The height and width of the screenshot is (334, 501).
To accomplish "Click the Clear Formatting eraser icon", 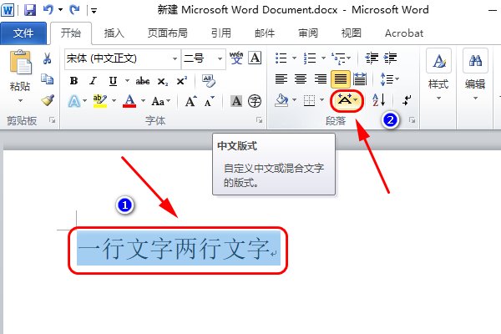I will (x=209, y=81).
